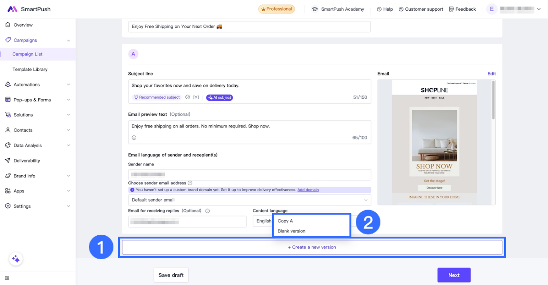Choose Blank version option
The width and height of the screenshot is (548, 285).
[291, 231]
